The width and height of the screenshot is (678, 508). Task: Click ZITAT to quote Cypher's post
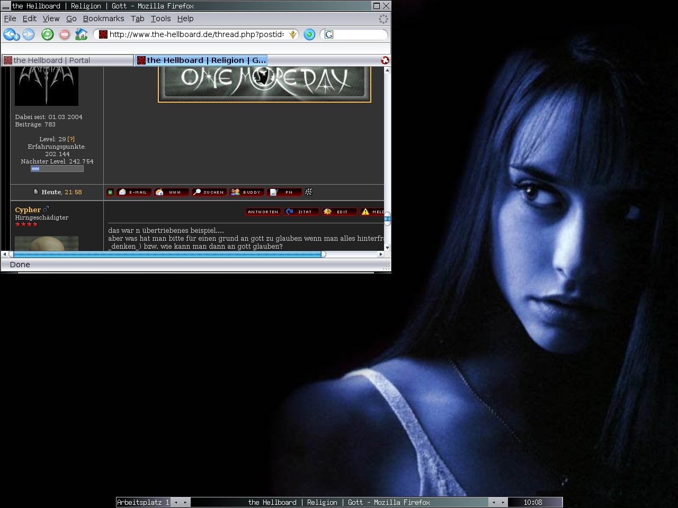point(301,212)
